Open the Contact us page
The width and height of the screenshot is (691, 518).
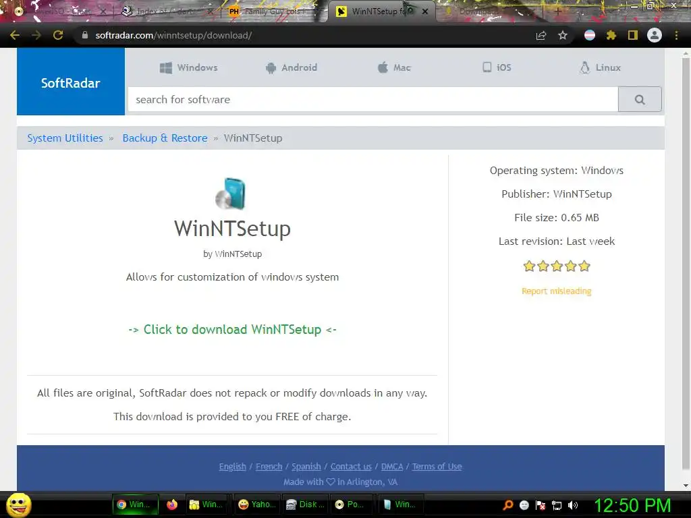point(351,467)
